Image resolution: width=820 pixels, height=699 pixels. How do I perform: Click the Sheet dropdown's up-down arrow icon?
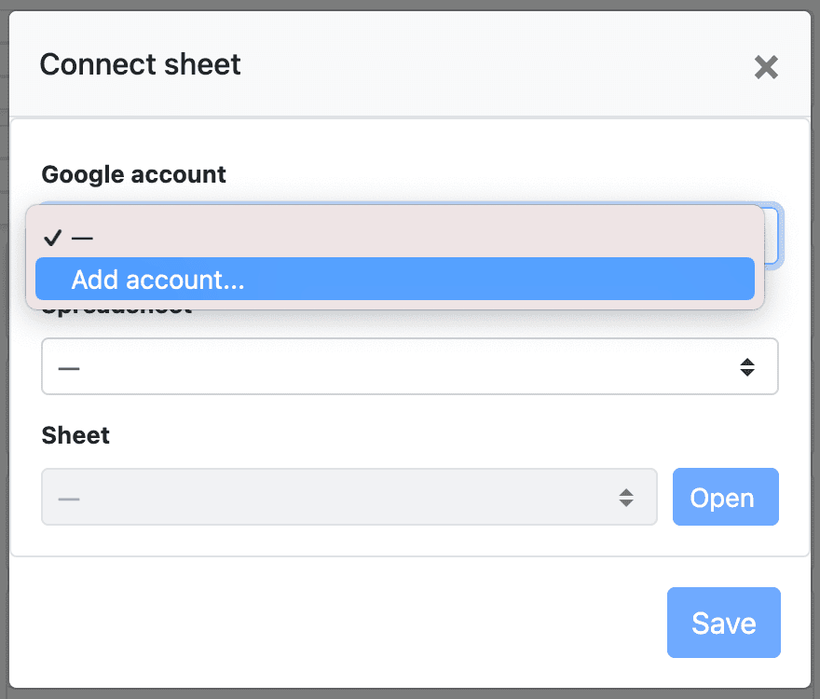[627, 497]
